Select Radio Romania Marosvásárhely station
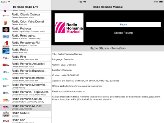Viewport: 164px width, 123px height. coord(26,86)
